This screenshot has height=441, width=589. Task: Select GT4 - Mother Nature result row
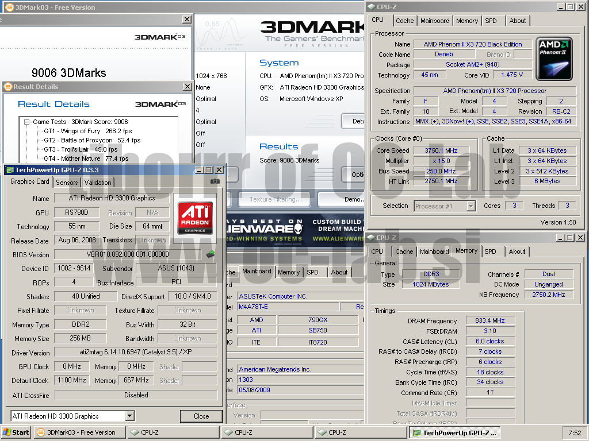[86, 158]
